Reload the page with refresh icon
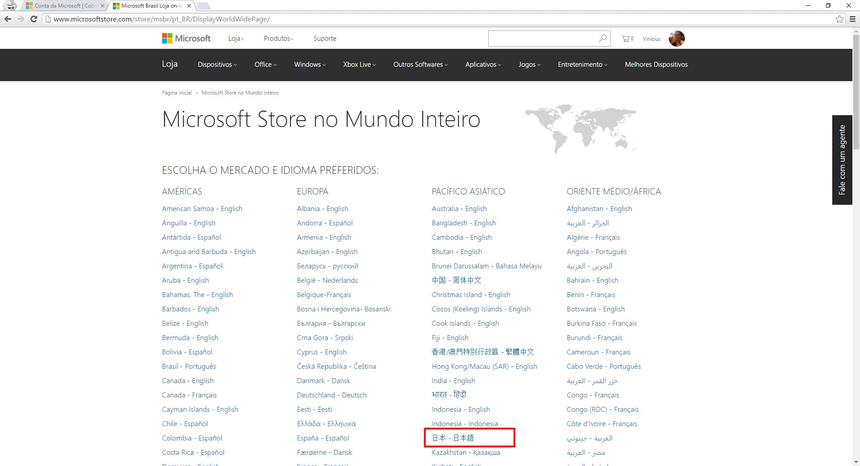This screenshot has height=466, width=860. tap(34, 19)
